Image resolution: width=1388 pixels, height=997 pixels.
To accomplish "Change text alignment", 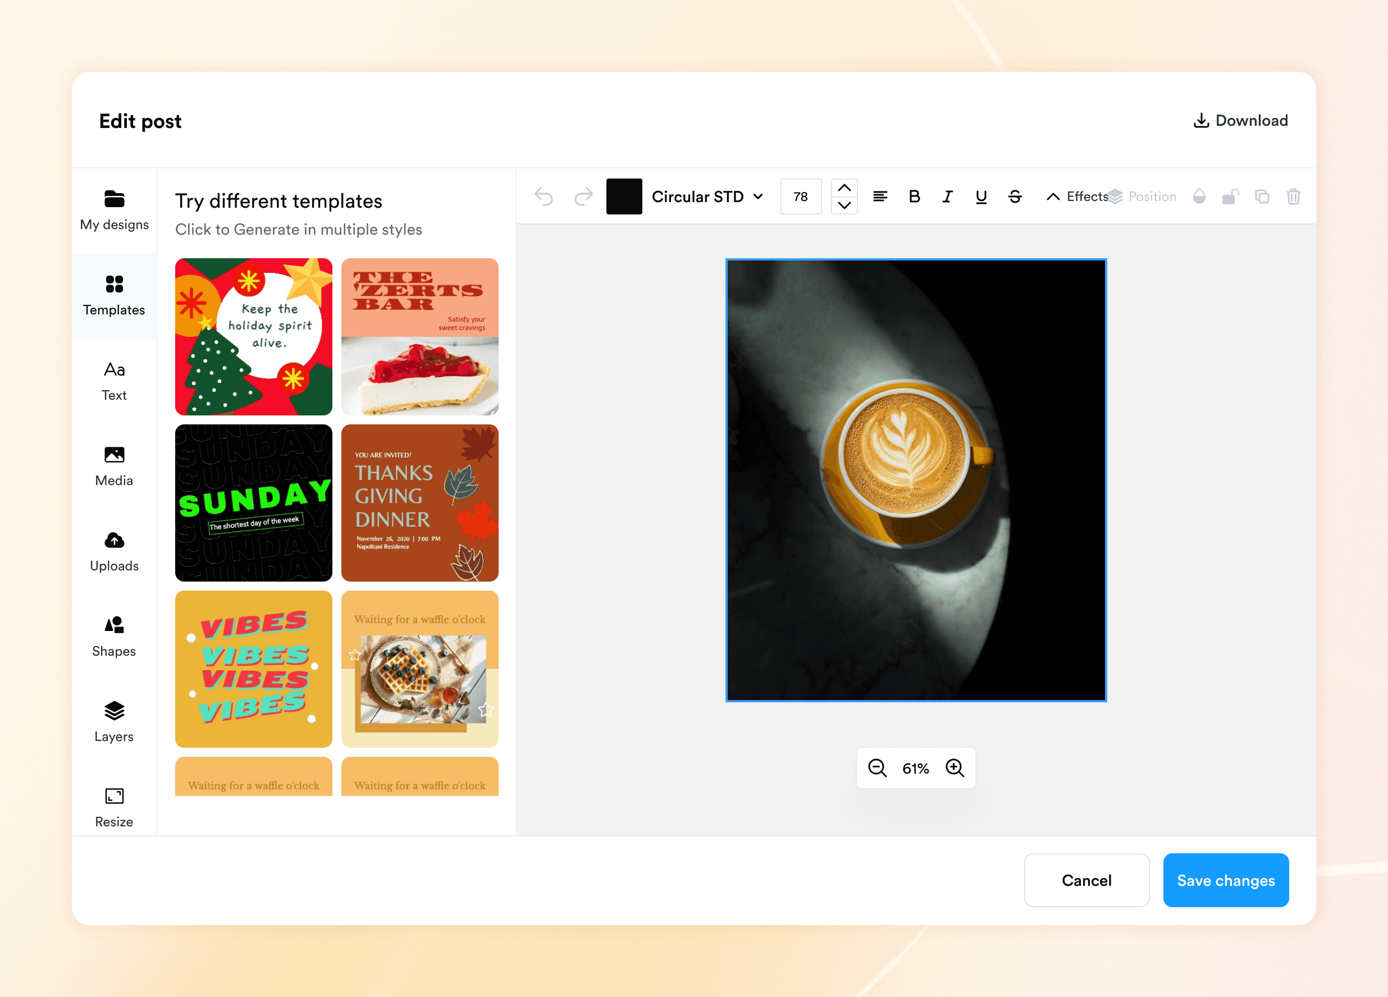I will [x=880, y=196].
